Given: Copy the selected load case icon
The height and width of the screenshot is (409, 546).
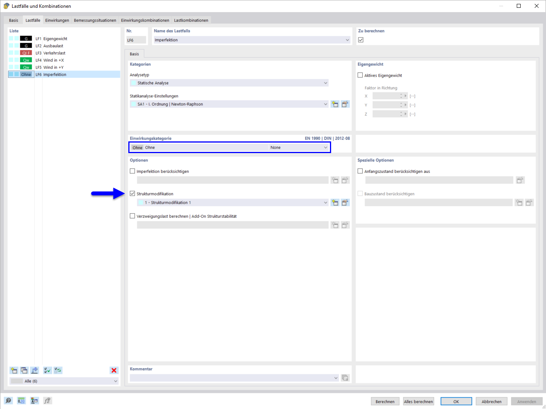Looking at the screenshot, I should click(24, 370).
